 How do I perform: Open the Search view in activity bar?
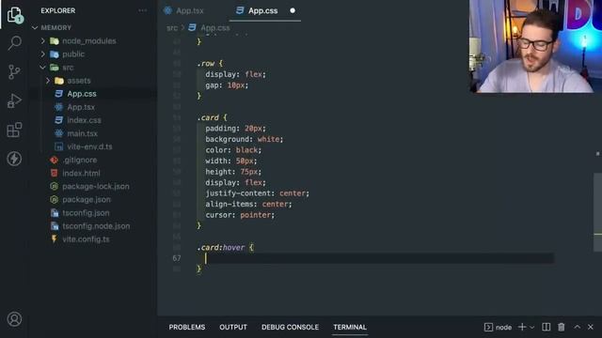15,43
